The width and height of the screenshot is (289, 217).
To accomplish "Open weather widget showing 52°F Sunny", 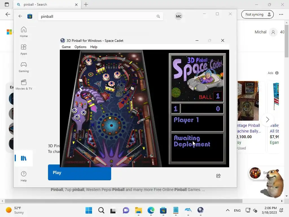I will 15,210.
